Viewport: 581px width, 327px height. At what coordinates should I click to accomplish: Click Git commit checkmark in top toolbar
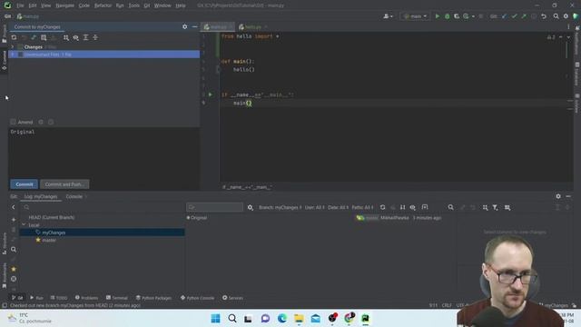514,16
